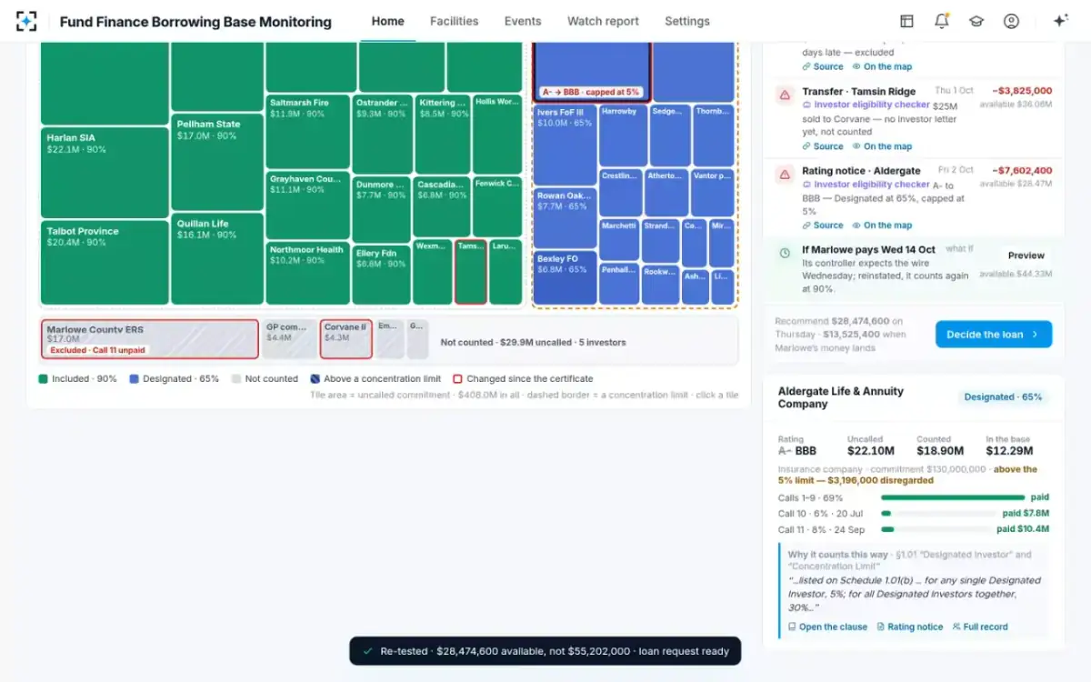Click the Call 10 progress bar

pyautogui.click(x=939, y=514)
